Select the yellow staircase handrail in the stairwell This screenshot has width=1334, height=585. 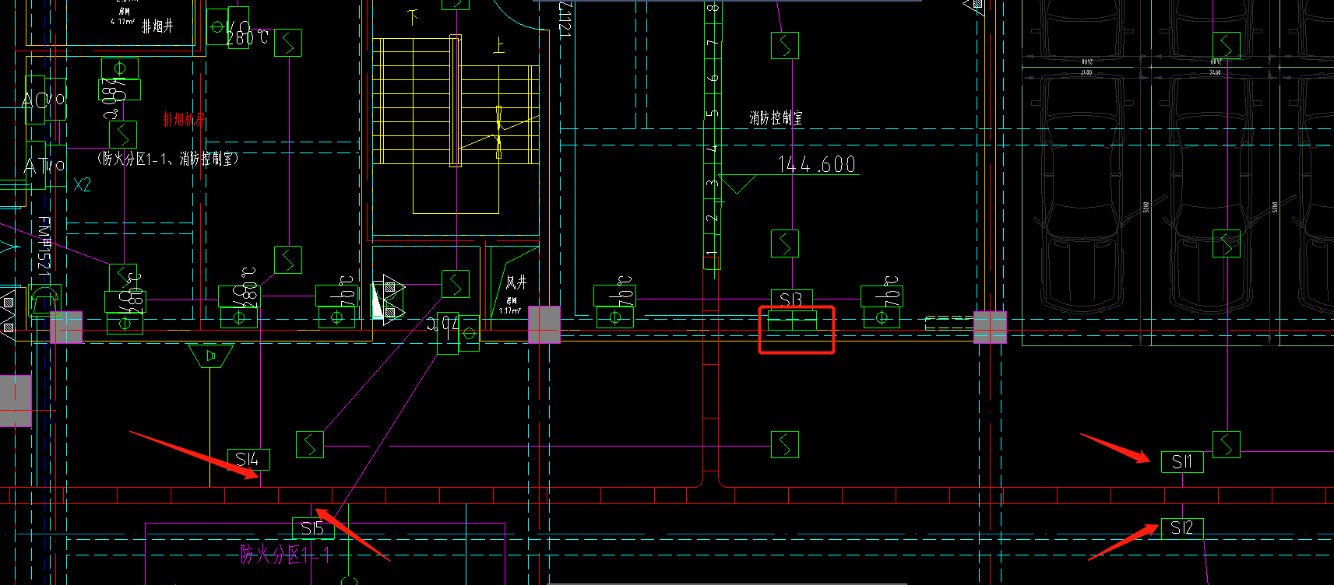tap(456, 100)
